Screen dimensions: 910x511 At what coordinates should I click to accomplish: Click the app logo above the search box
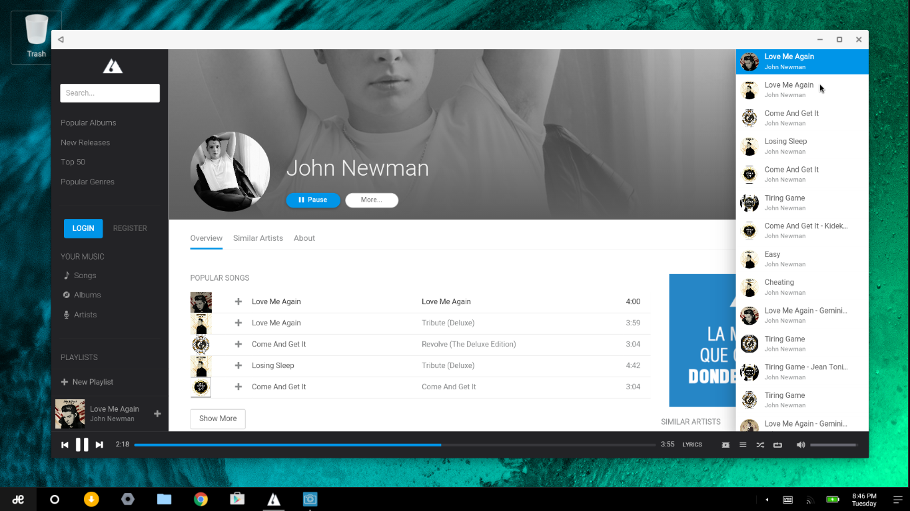(113, 66)
